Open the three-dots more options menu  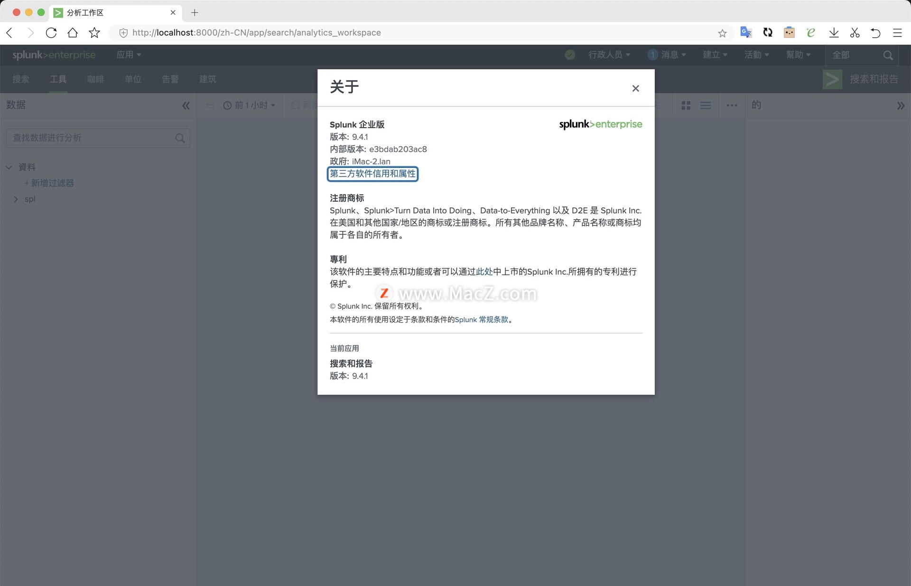[732, 105]
